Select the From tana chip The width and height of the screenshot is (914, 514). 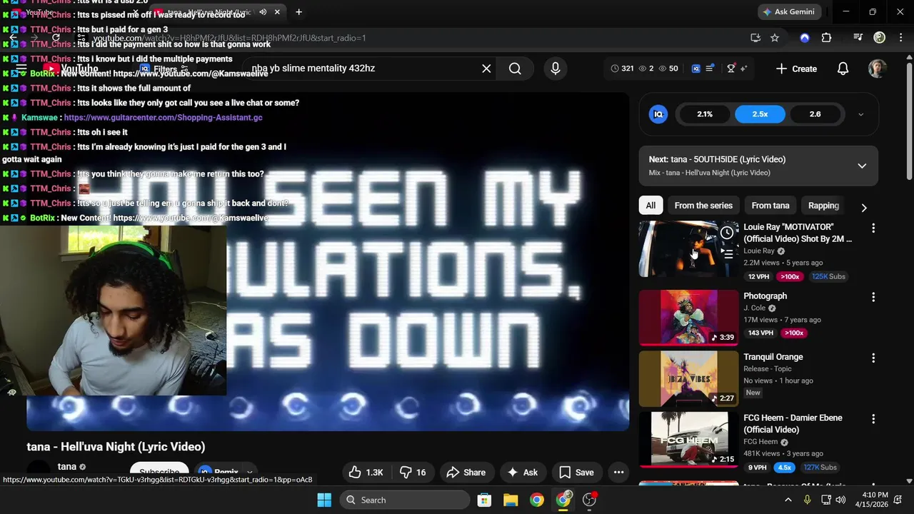[770, 206]
